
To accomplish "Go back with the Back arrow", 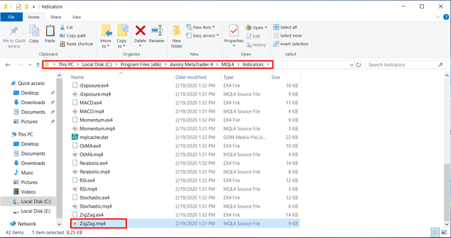I will (8, 65).
